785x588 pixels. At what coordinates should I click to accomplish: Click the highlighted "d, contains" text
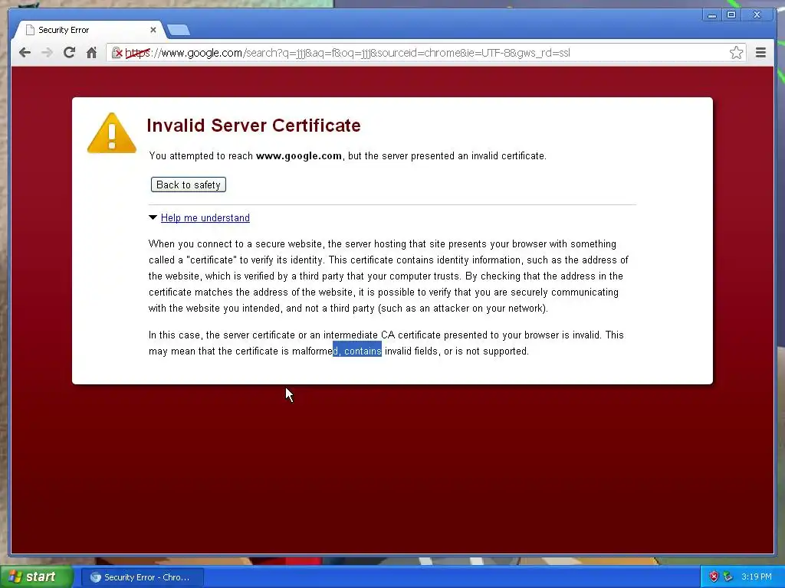(x=357, y=351)
